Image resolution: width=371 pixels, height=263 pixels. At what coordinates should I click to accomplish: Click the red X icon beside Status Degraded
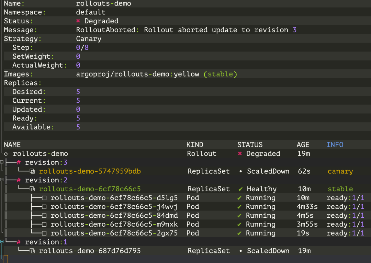click(x=78, y=21)
